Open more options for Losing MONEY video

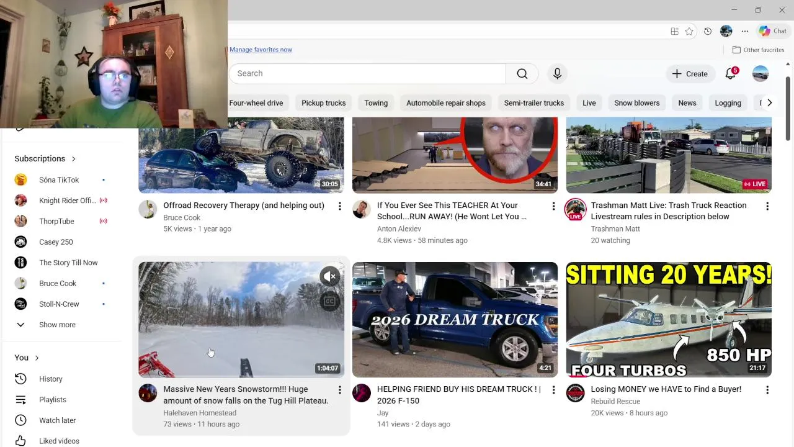tap(767, 390)
